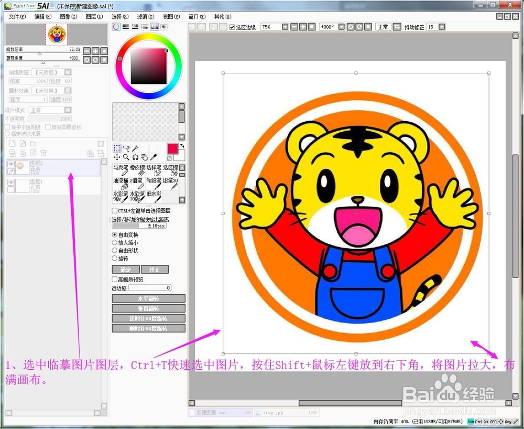Open the 画材效果 effect dropdown
Image resolution: width=524 pixels, height=429 pixels.
[x=68, y=90]
